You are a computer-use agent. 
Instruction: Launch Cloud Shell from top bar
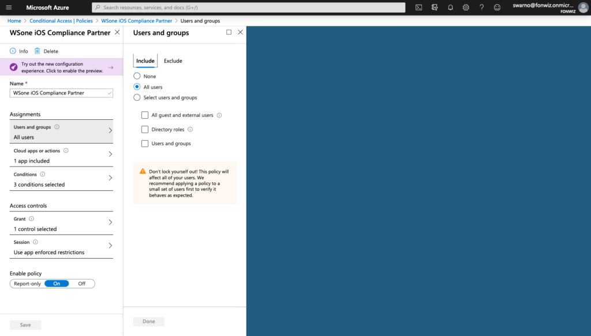(x=418, y=7)
